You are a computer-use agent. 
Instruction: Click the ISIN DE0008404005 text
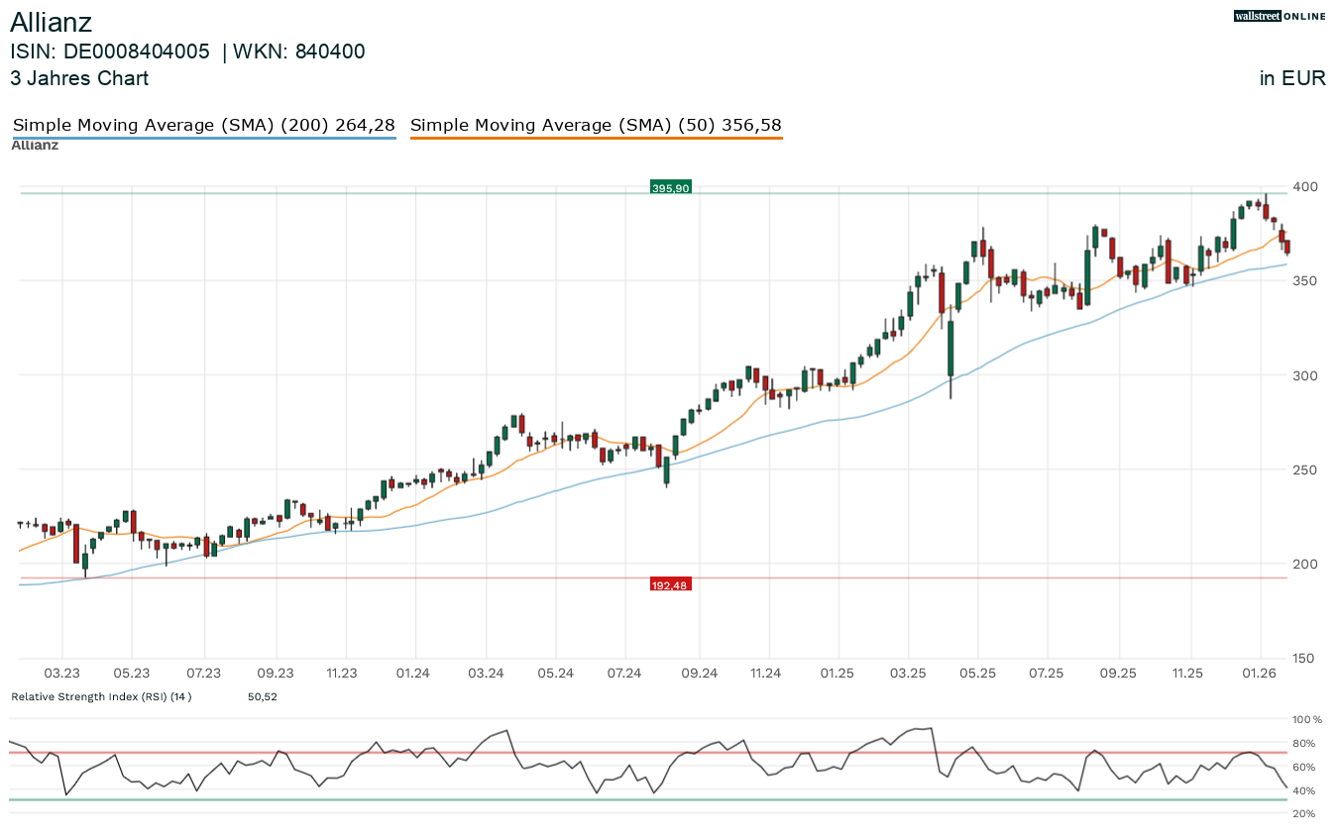pyautogui.click(x=110, y=52)
